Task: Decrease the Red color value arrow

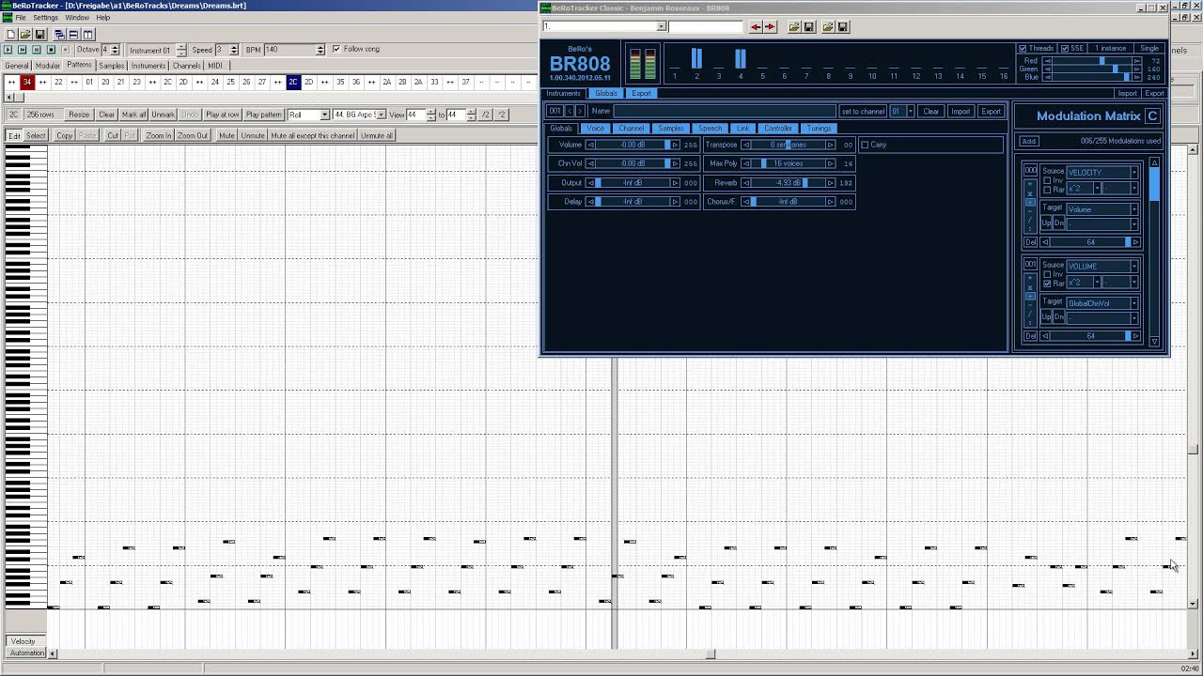Action: tap(1047, 61)
